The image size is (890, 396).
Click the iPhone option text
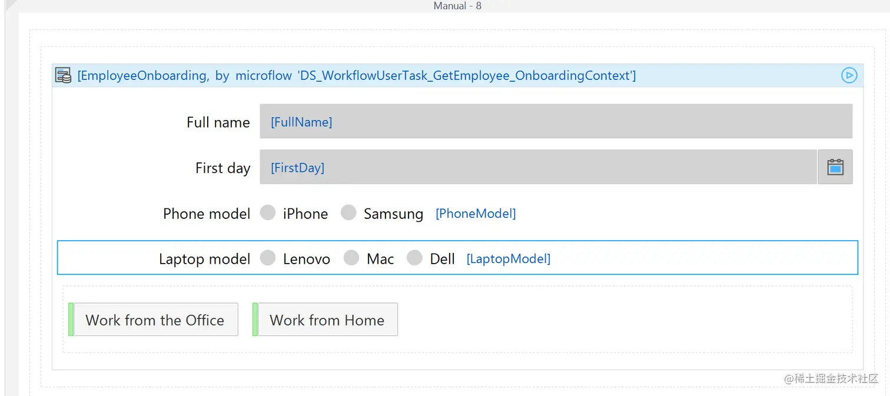pyautogui.click(x=305, y=214)
